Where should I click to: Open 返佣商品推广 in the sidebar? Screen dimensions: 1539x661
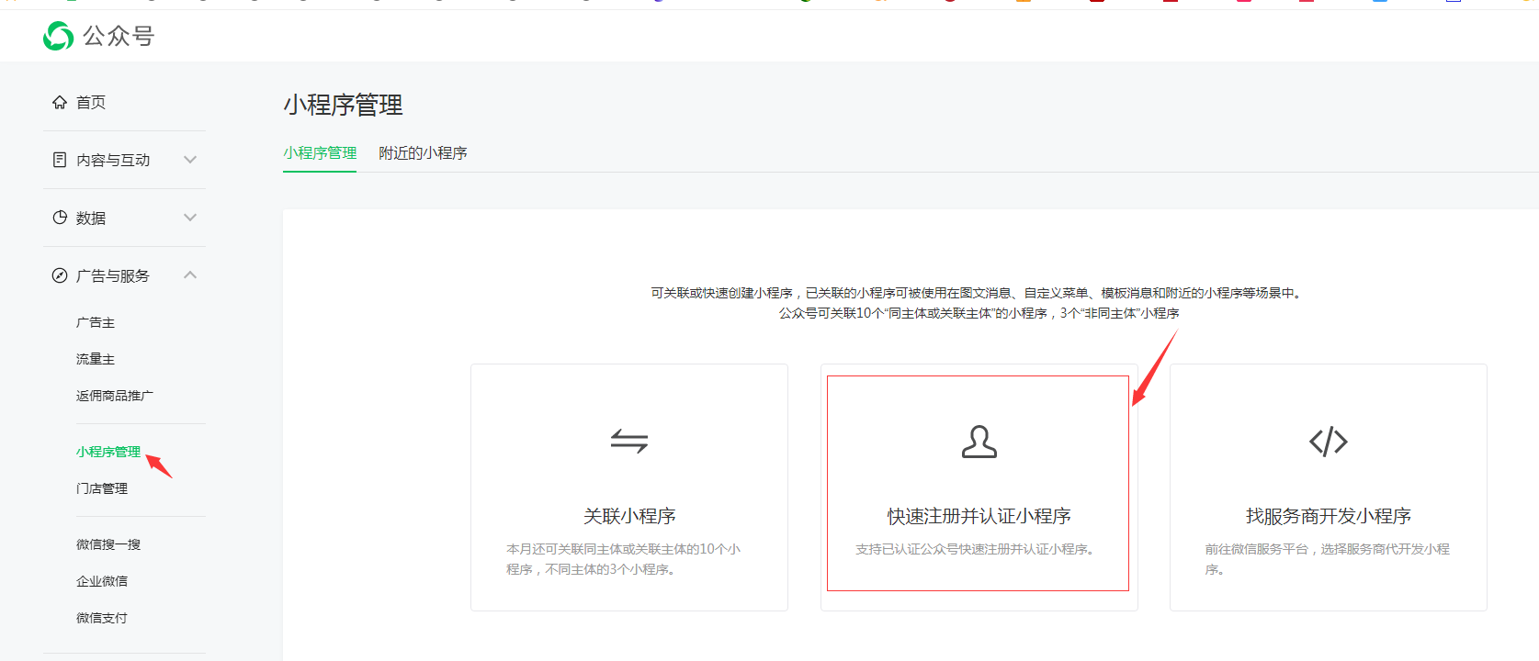[115, 396]
